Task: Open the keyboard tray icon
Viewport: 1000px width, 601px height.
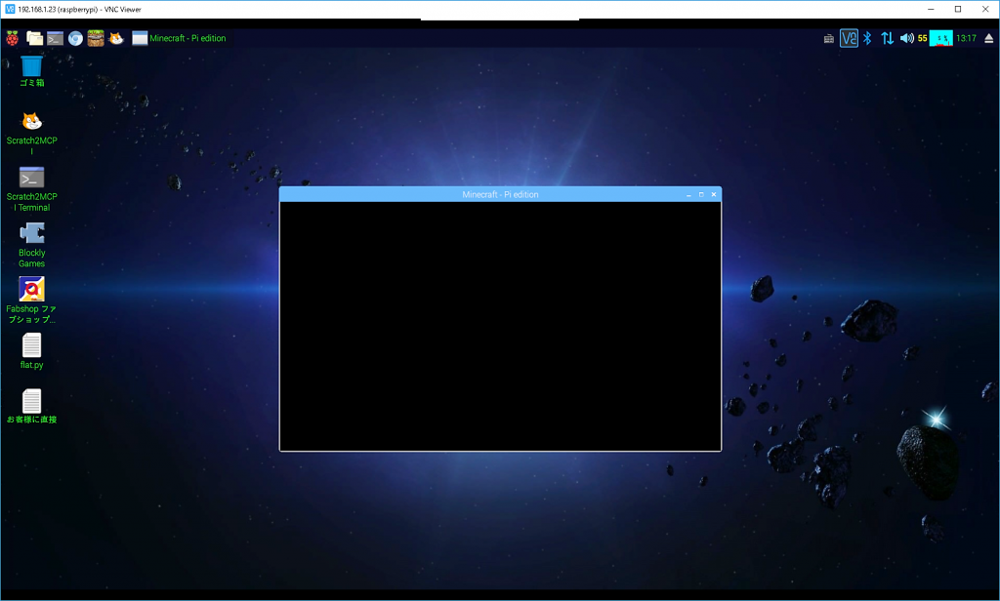Action: click(828, 39)
